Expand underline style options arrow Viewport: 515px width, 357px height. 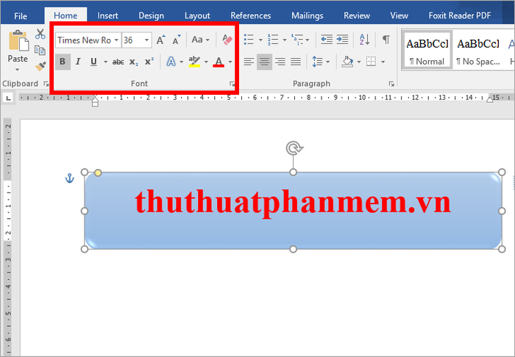[x=105, y=62]
